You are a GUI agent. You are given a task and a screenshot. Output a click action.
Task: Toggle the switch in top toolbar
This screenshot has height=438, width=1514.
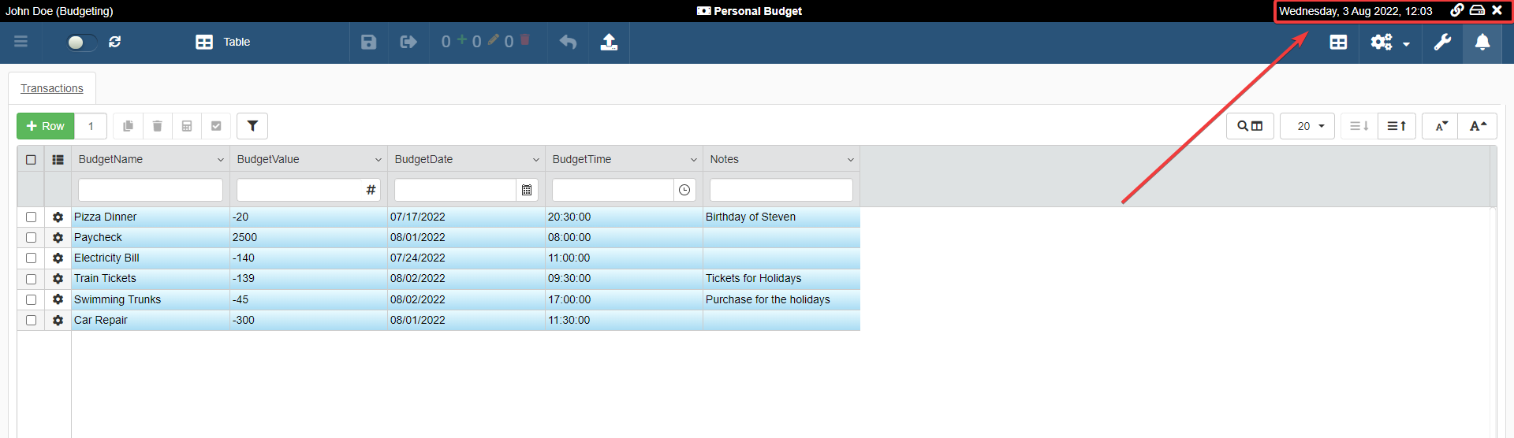click(x=81, y=42)
